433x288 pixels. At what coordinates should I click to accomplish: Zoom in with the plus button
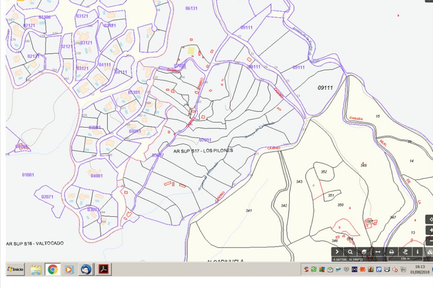430,230
